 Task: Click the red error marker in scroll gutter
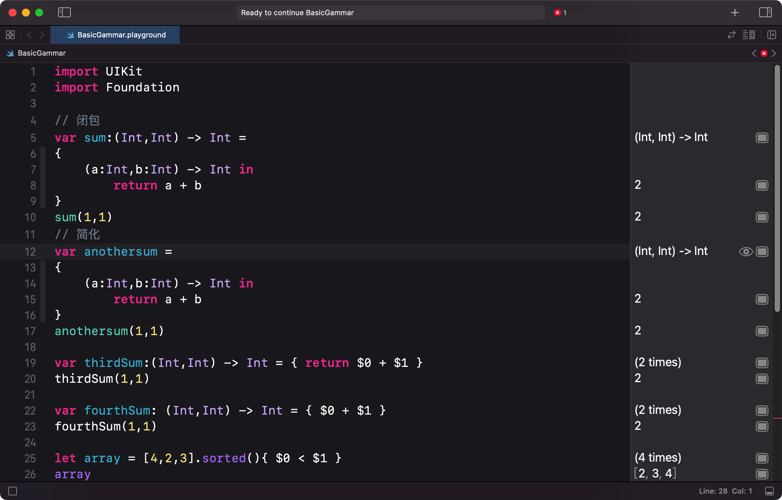coord(777,419)
